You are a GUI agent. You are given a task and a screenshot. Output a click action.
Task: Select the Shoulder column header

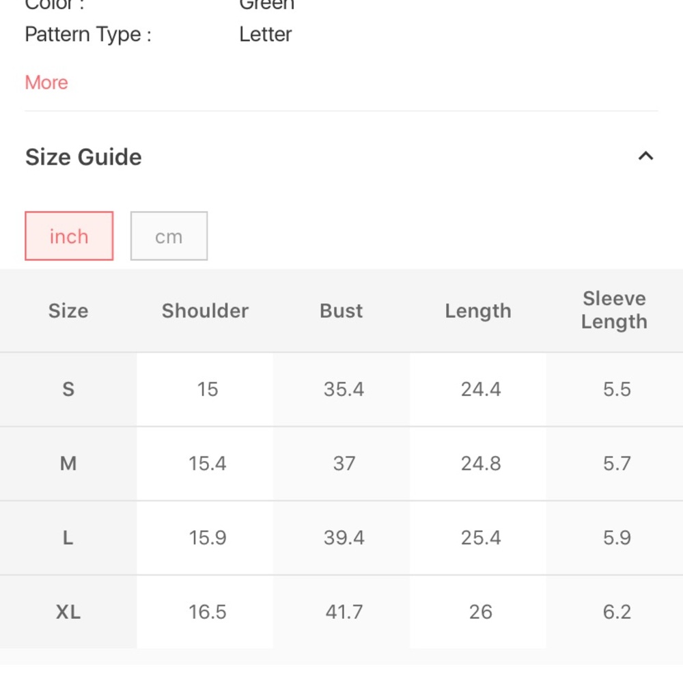pyautogui.click(x=205, y=311)
